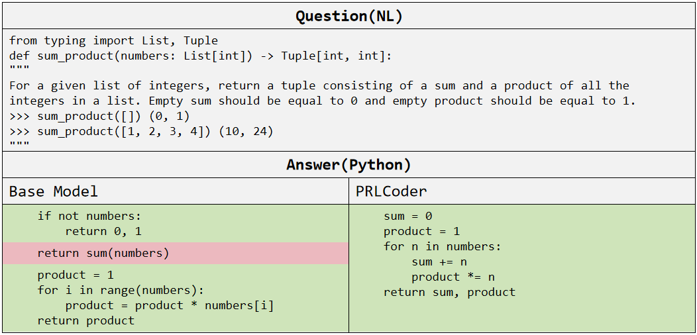Click the Answer(Python) header
The width and height of the screenshot is (697, 335).
tap(348, 165)
